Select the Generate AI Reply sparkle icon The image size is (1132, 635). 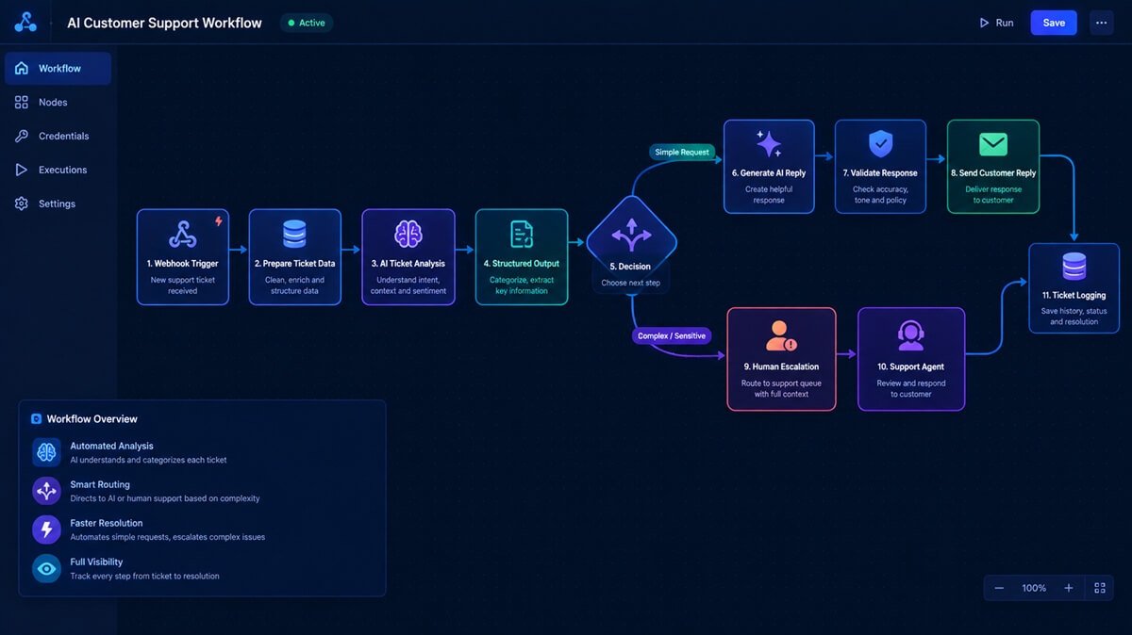[x=769, y=144]
